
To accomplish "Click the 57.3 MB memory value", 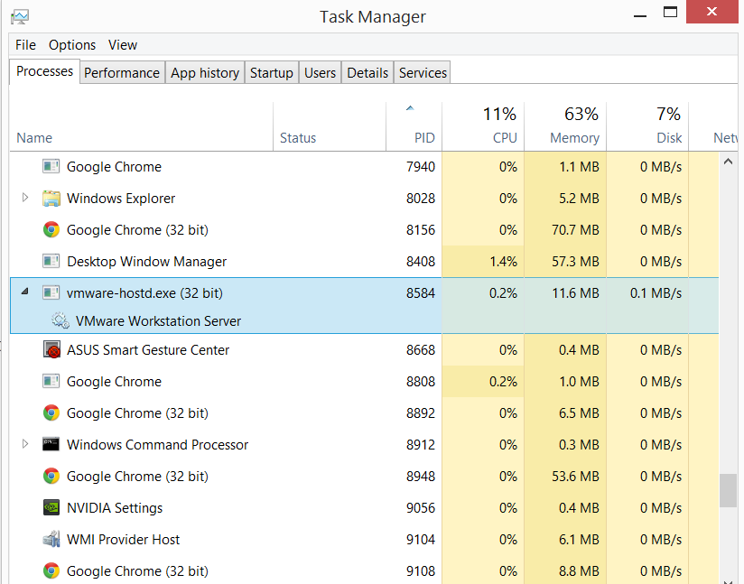I will tap(575, 262).
